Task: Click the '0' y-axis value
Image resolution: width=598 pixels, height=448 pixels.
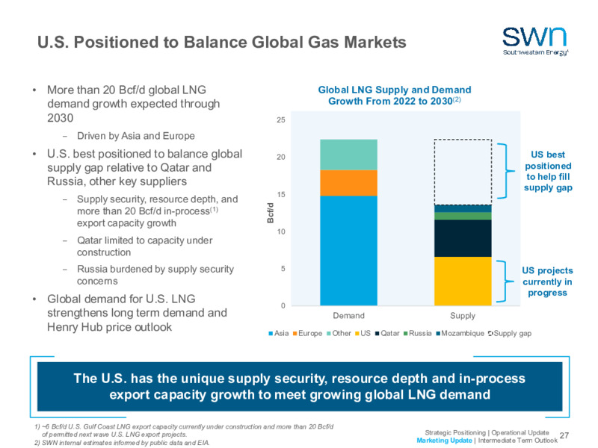Action: coord(283,306)
